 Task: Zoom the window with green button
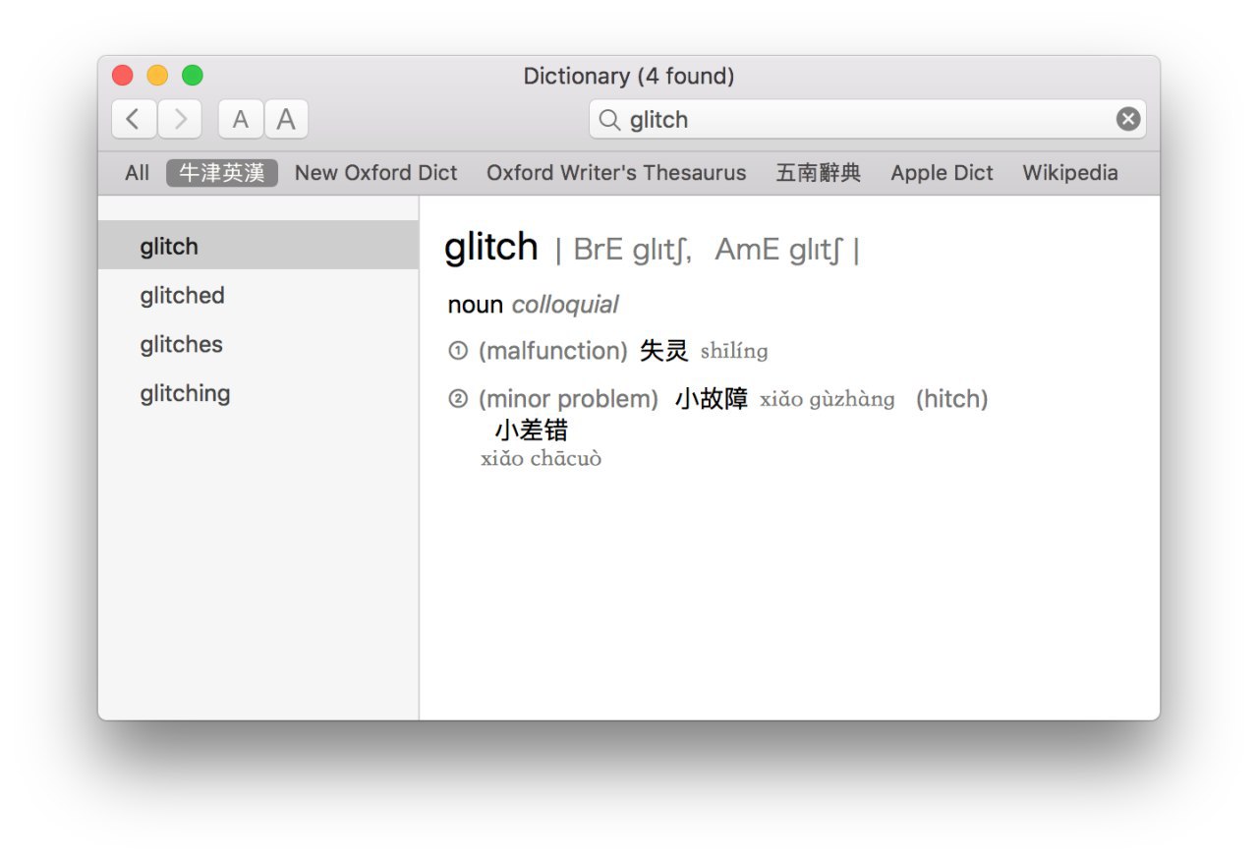[x=193, y=76]
